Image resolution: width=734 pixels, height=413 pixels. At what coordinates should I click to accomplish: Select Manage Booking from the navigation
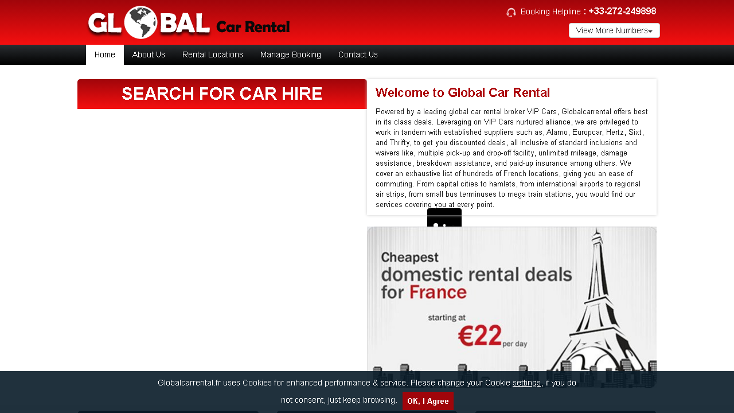(x=290, y=54)
